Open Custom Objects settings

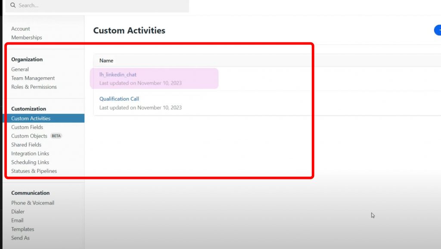click(28, 136)
